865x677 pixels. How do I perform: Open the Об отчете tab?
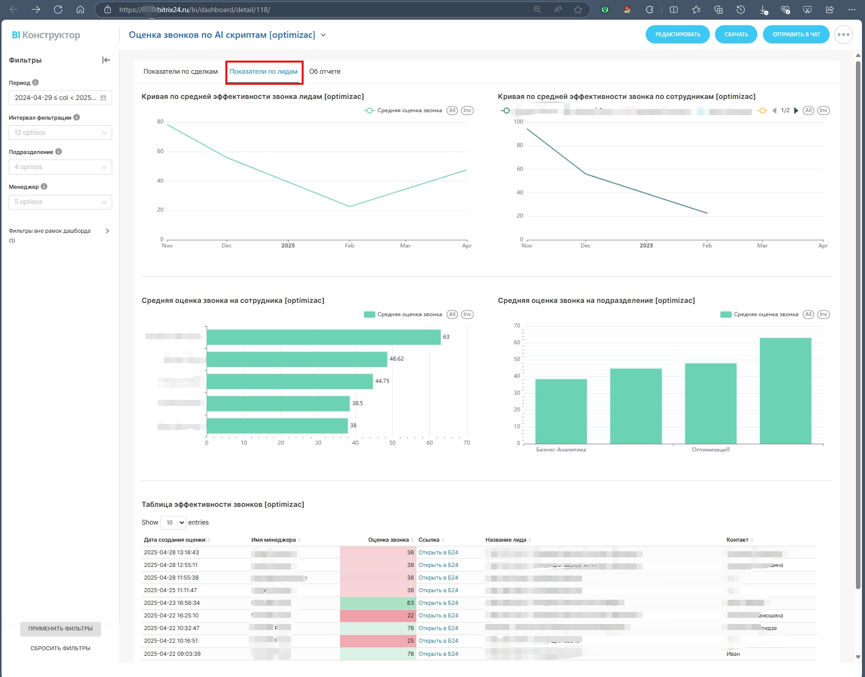coord(325,72)
